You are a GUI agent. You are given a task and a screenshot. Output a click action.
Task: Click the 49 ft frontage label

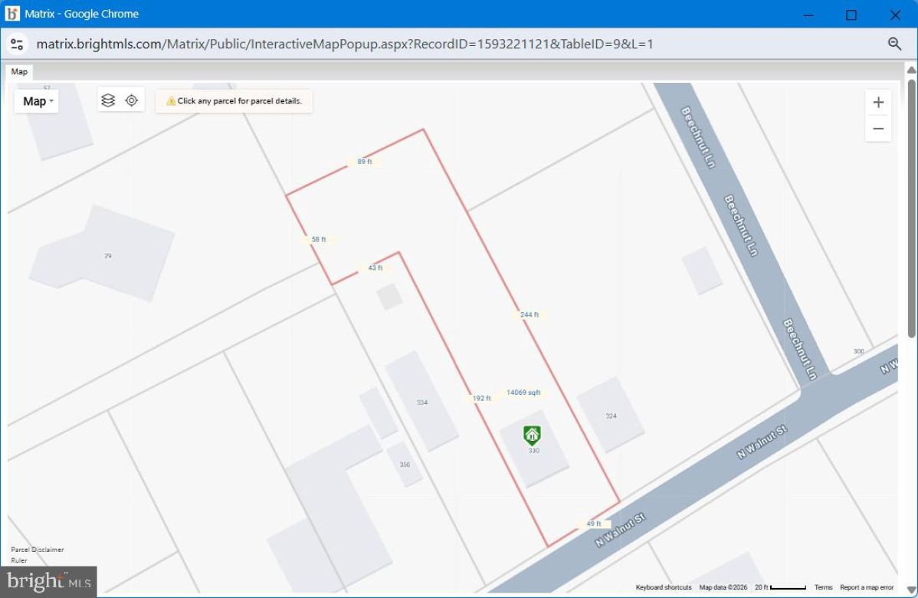click(x=594, y=524)
